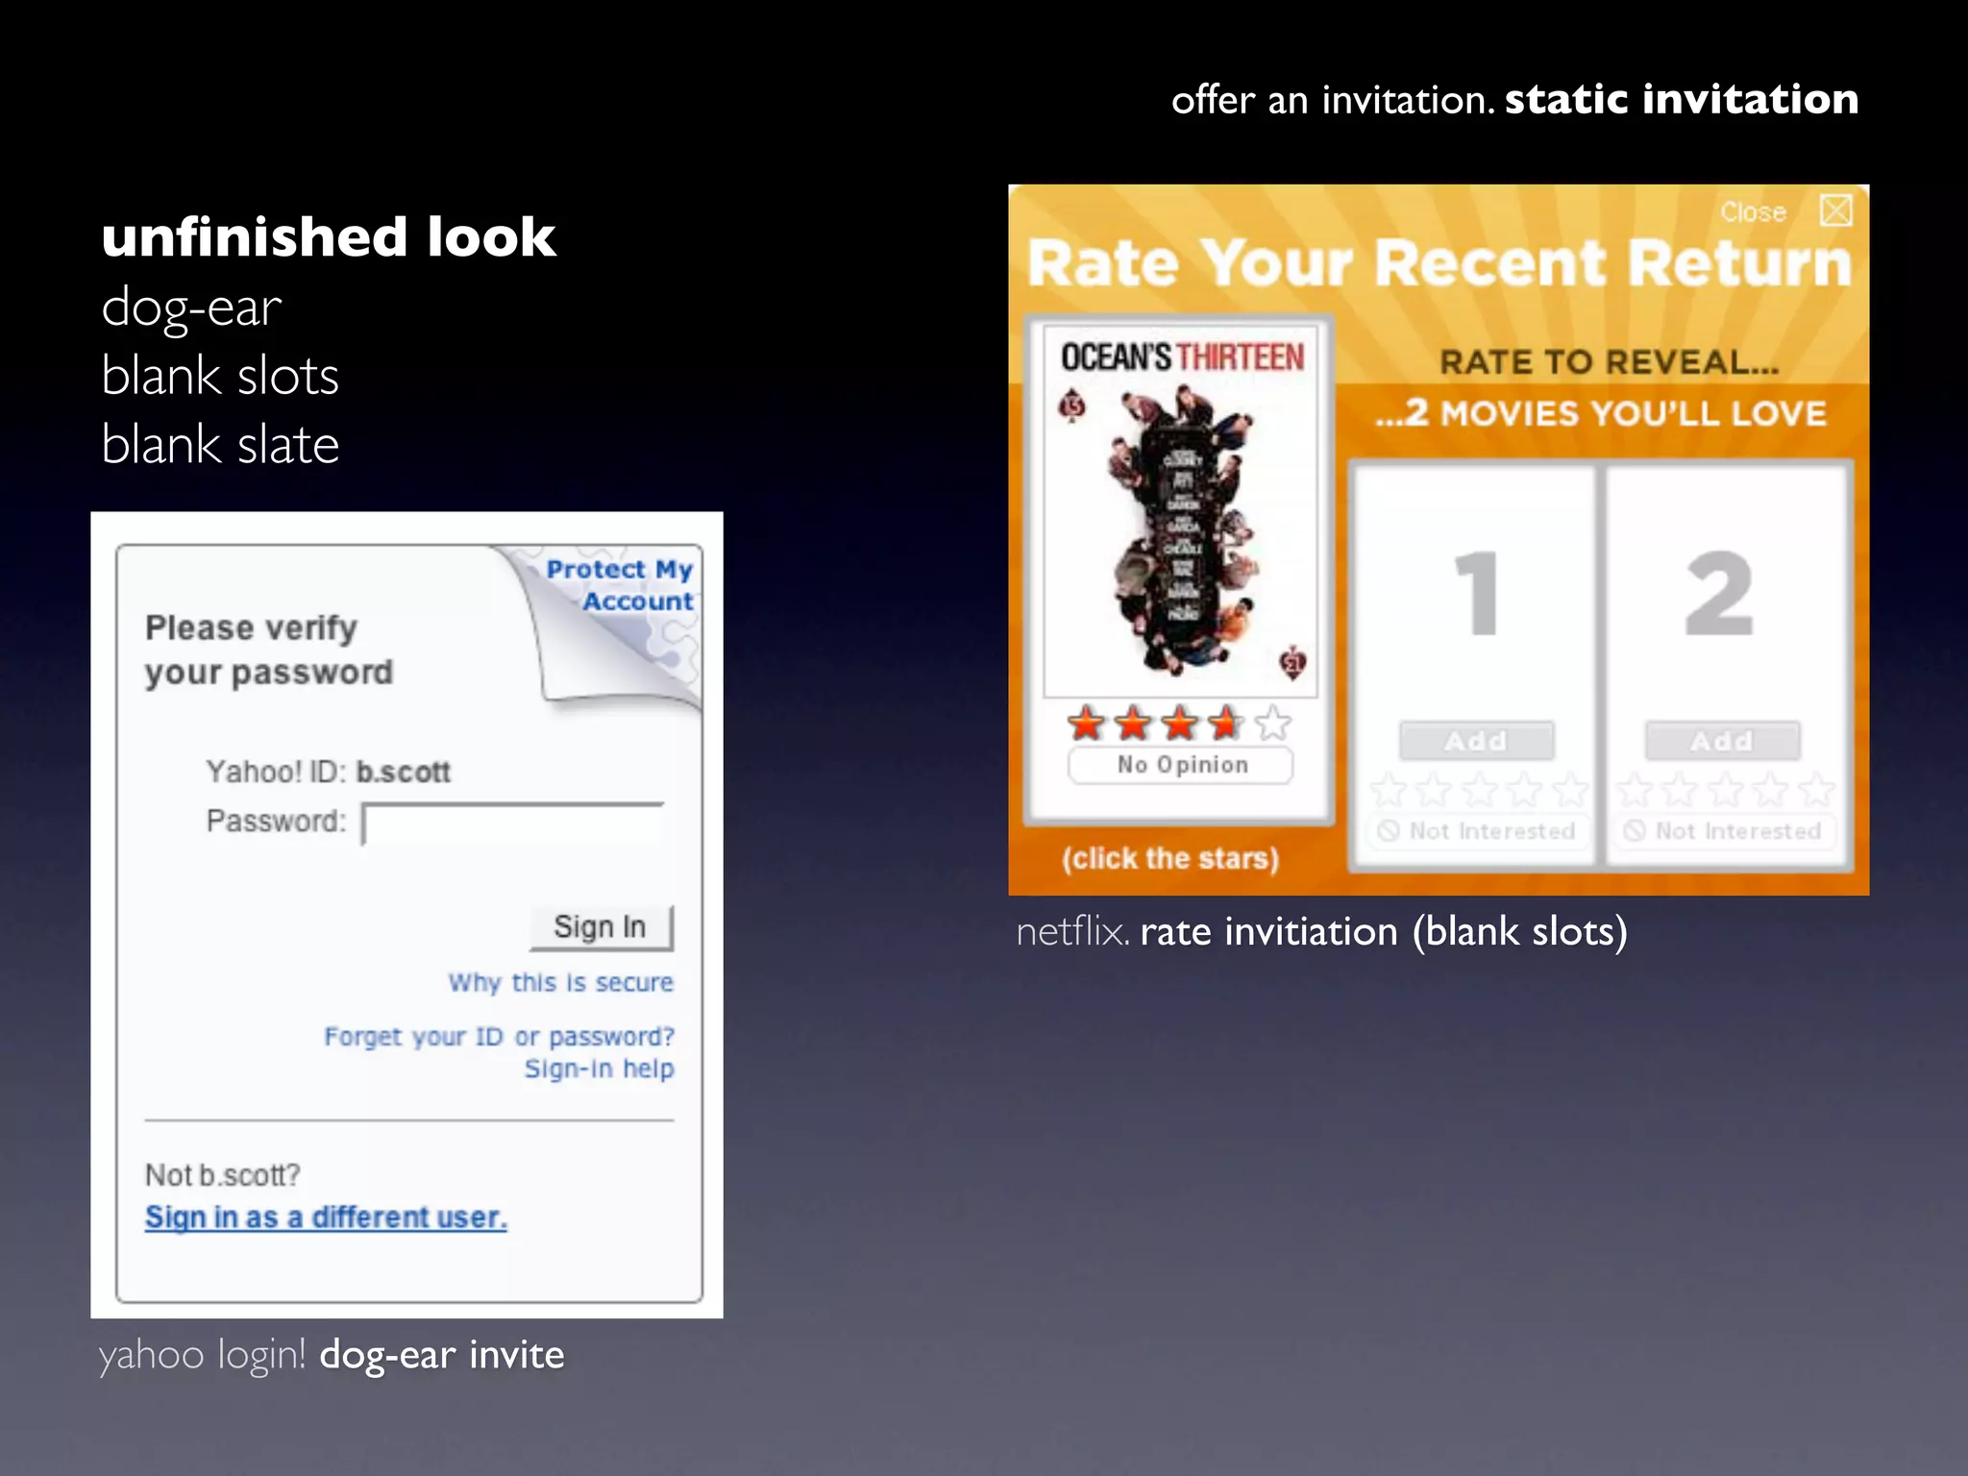
Task: Rate Ocean's Thirteen two stars
Action: (x=1134, y=724)
